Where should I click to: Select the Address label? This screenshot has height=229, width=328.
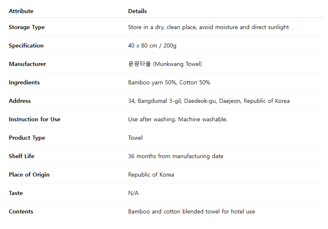[20, 101]
